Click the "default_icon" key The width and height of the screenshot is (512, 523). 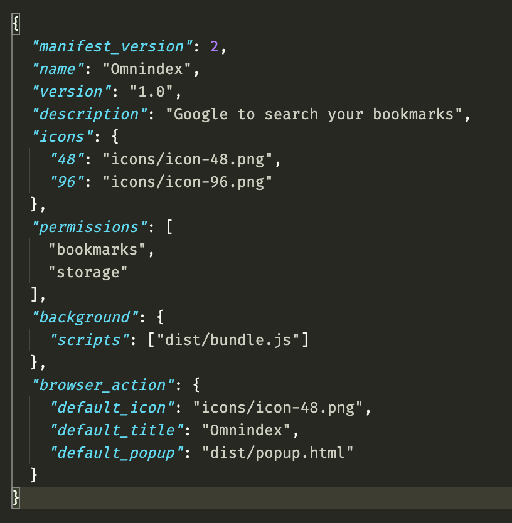pos(112,408)
